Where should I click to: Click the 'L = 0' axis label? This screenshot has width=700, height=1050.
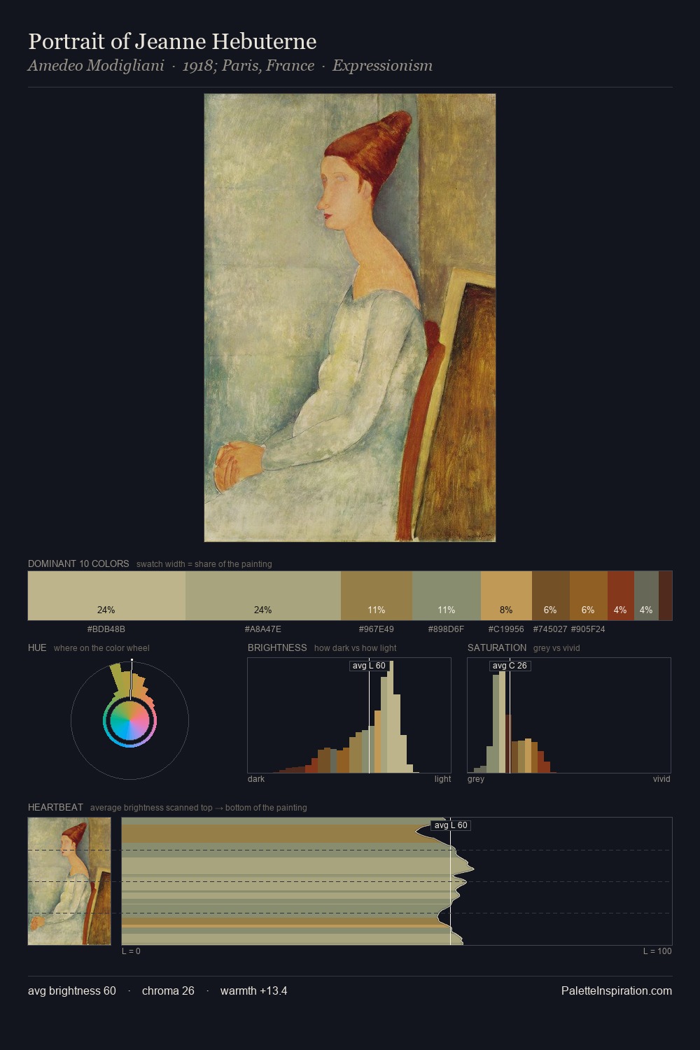click(131, 951)
